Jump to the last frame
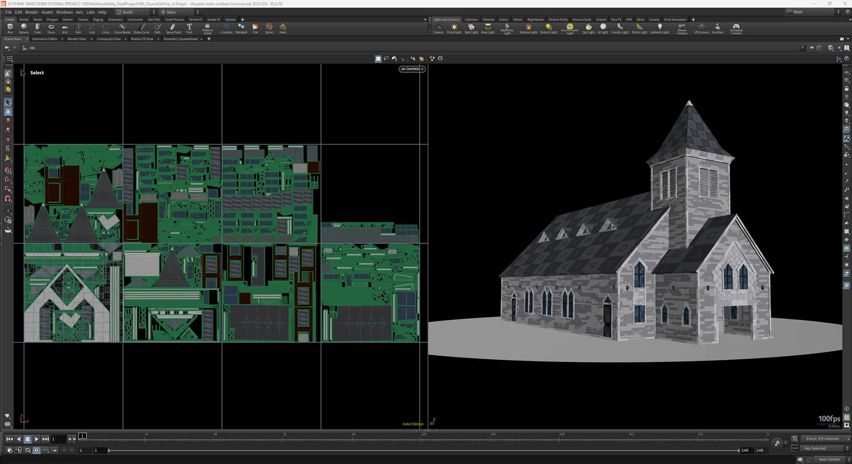852x464 pixels. (45, 439)
